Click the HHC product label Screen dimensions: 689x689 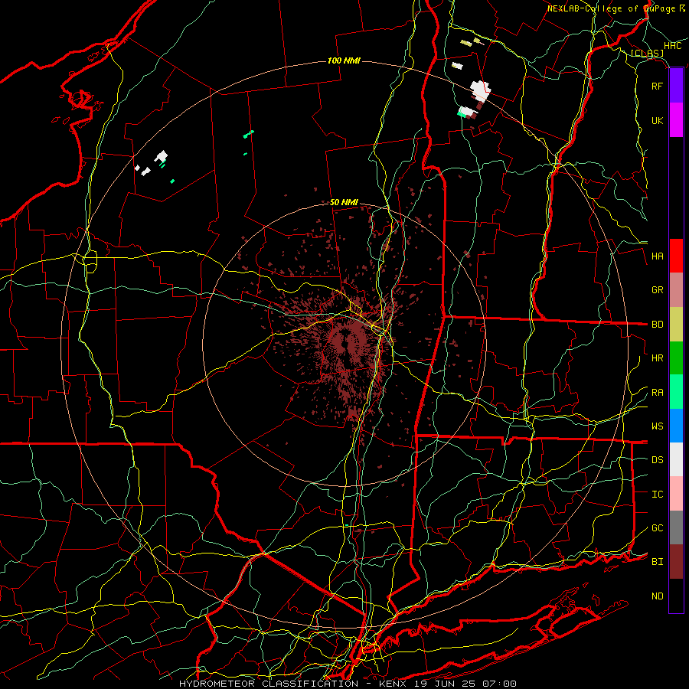673,46
